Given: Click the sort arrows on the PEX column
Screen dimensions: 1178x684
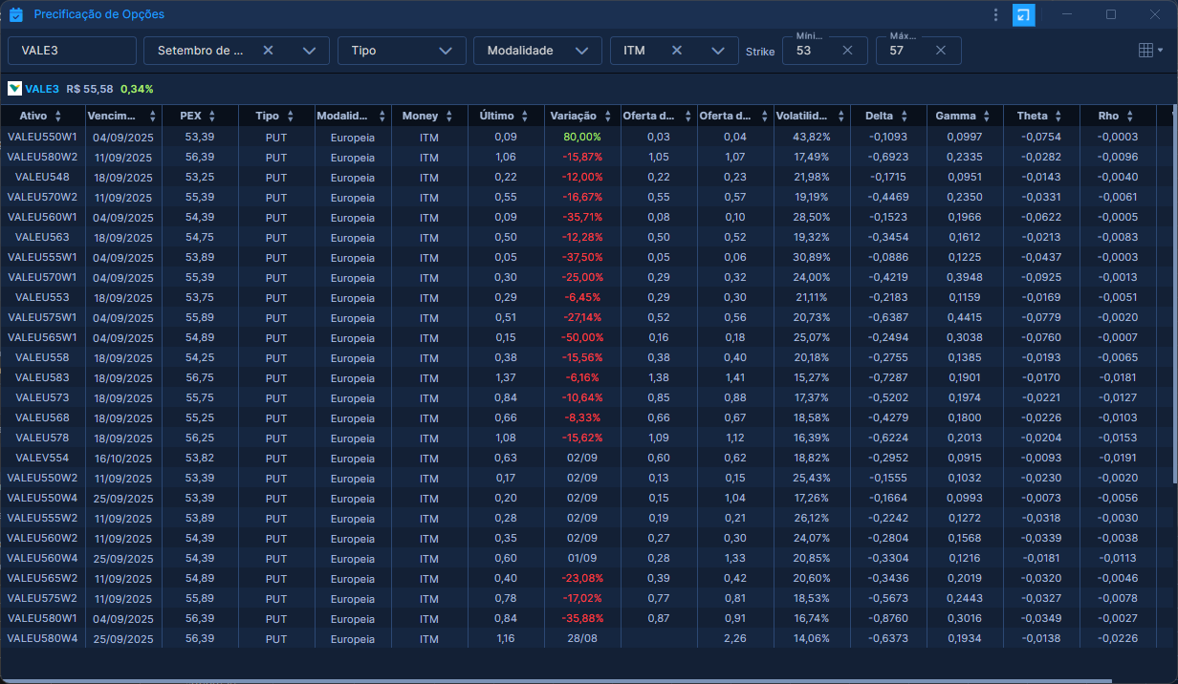Looking at the screenshot, I should (211, 116).
